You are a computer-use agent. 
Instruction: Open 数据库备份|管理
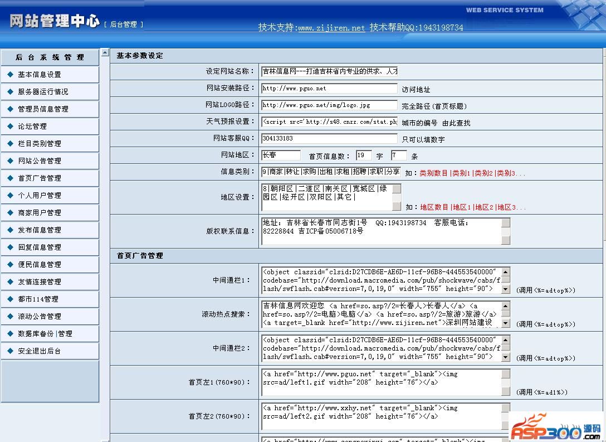tap(45, 334)
